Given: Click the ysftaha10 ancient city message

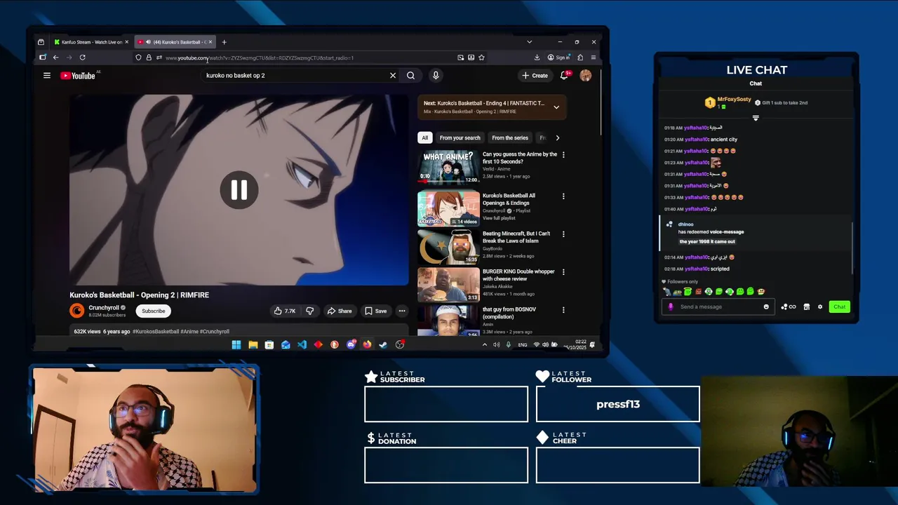Looking at the screenshot, I should click(701, 140).
